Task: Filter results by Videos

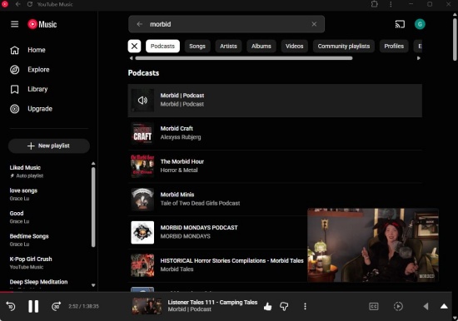Action: point(295,46)
